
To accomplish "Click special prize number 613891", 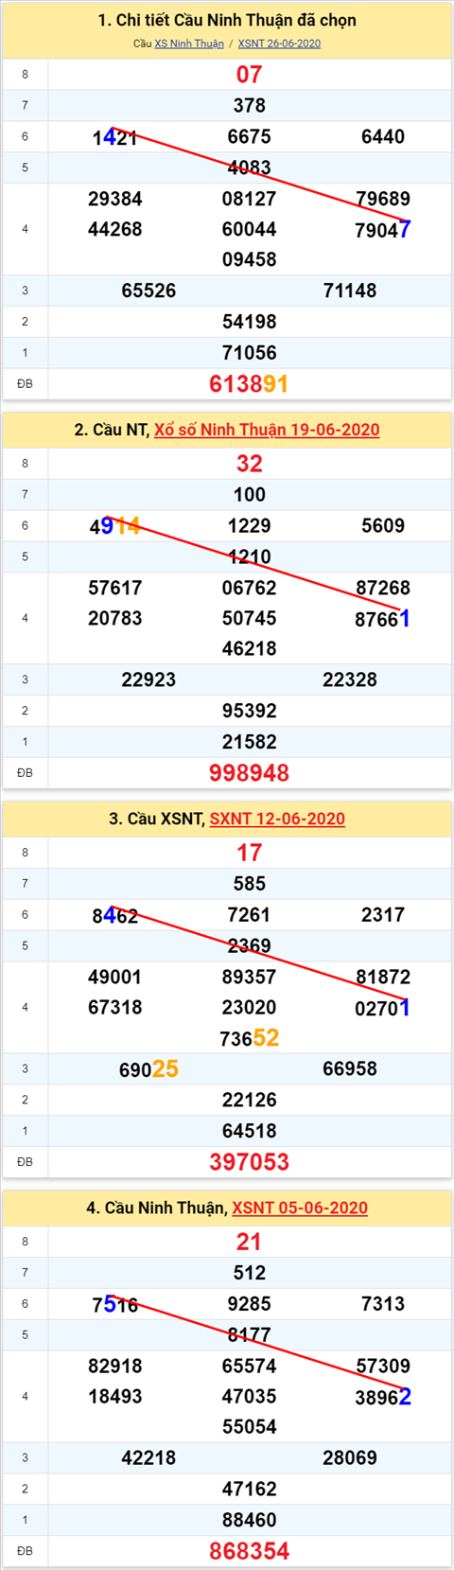I will [x=249, y=383].
